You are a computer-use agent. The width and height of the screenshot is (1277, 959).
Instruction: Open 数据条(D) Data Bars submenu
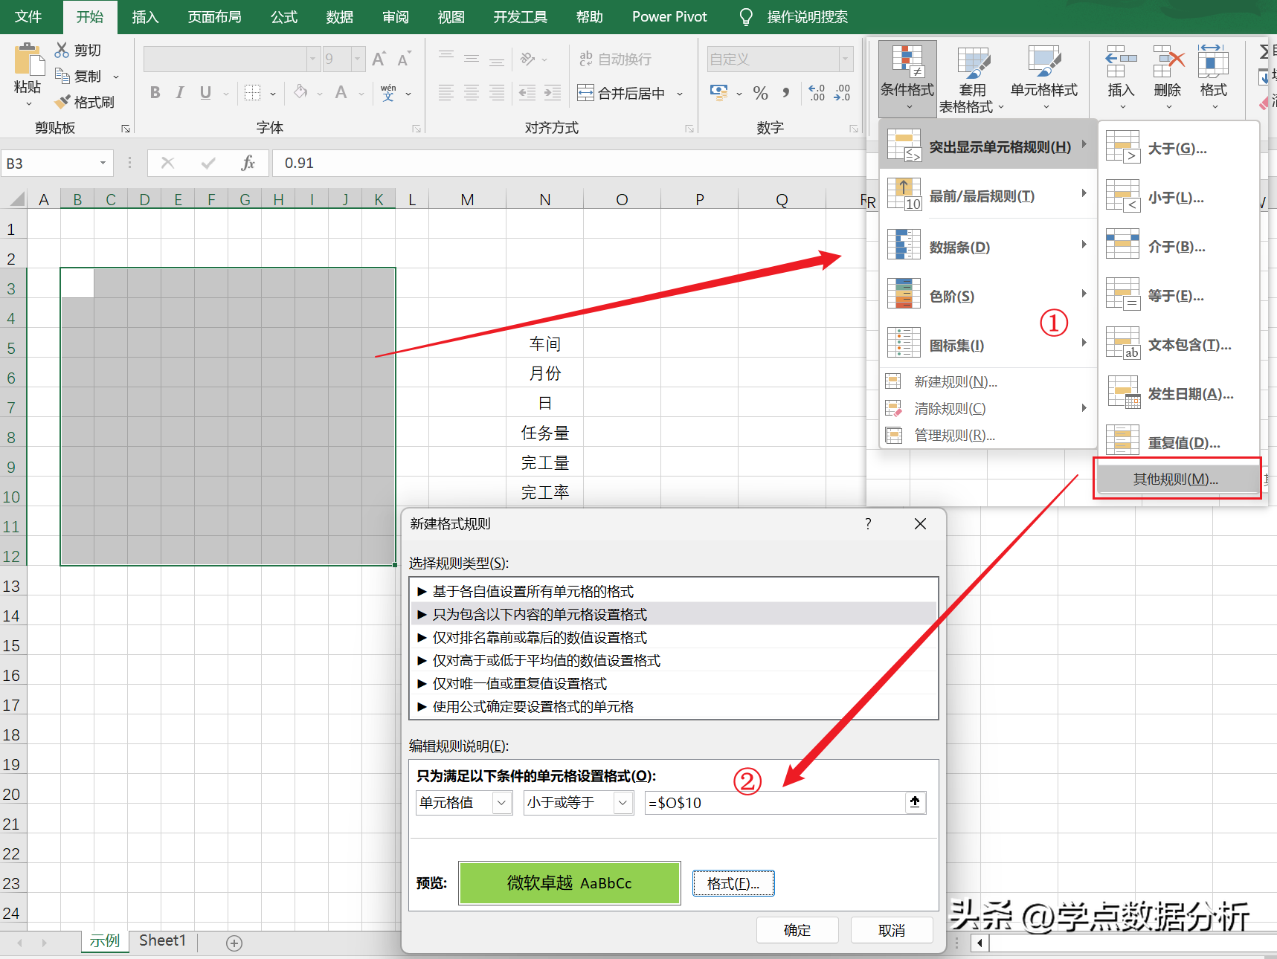[988, 247]
